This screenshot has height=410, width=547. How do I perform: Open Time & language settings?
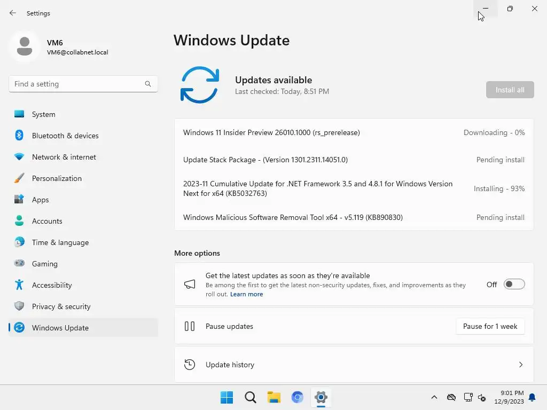click(x=83, y=242)
